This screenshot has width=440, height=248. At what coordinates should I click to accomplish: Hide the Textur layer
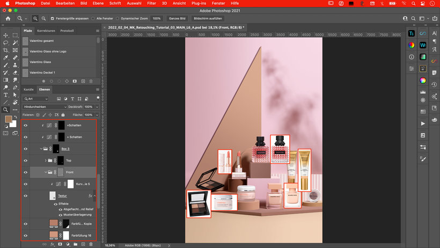pos(26,196)
